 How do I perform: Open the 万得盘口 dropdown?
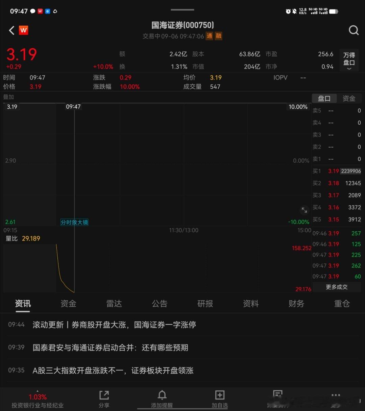pyautogui.click(x=349, y=60)
